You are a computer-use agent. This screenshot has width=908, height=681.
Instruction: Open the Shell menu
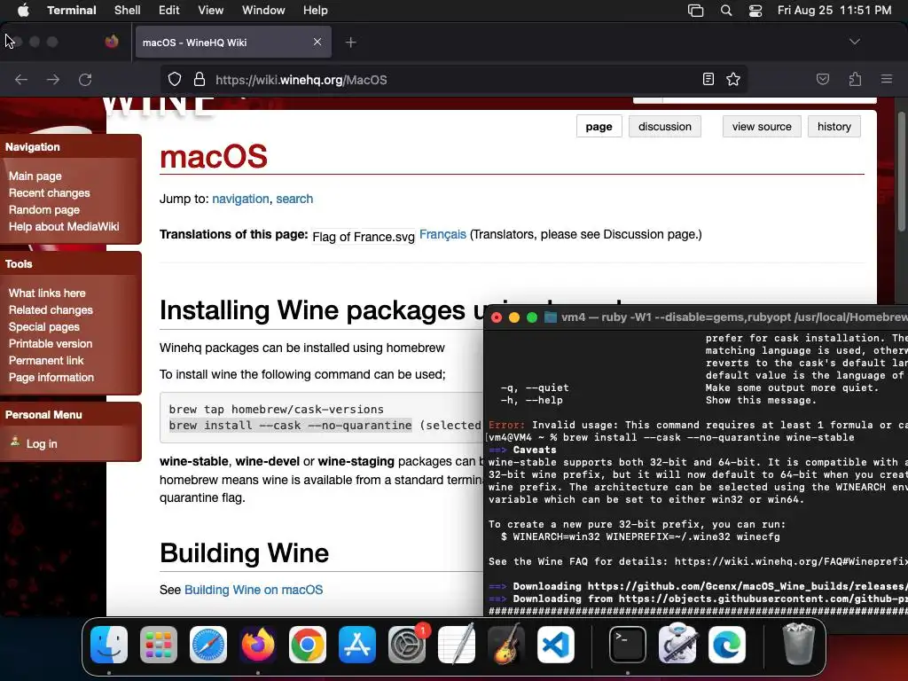128,11
